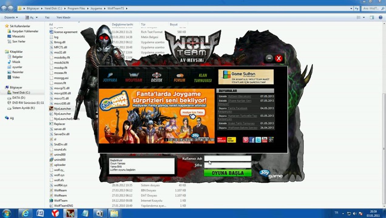386x218 pixels.
Task: Go to banner slide 1
Action: tap(166, 140)
